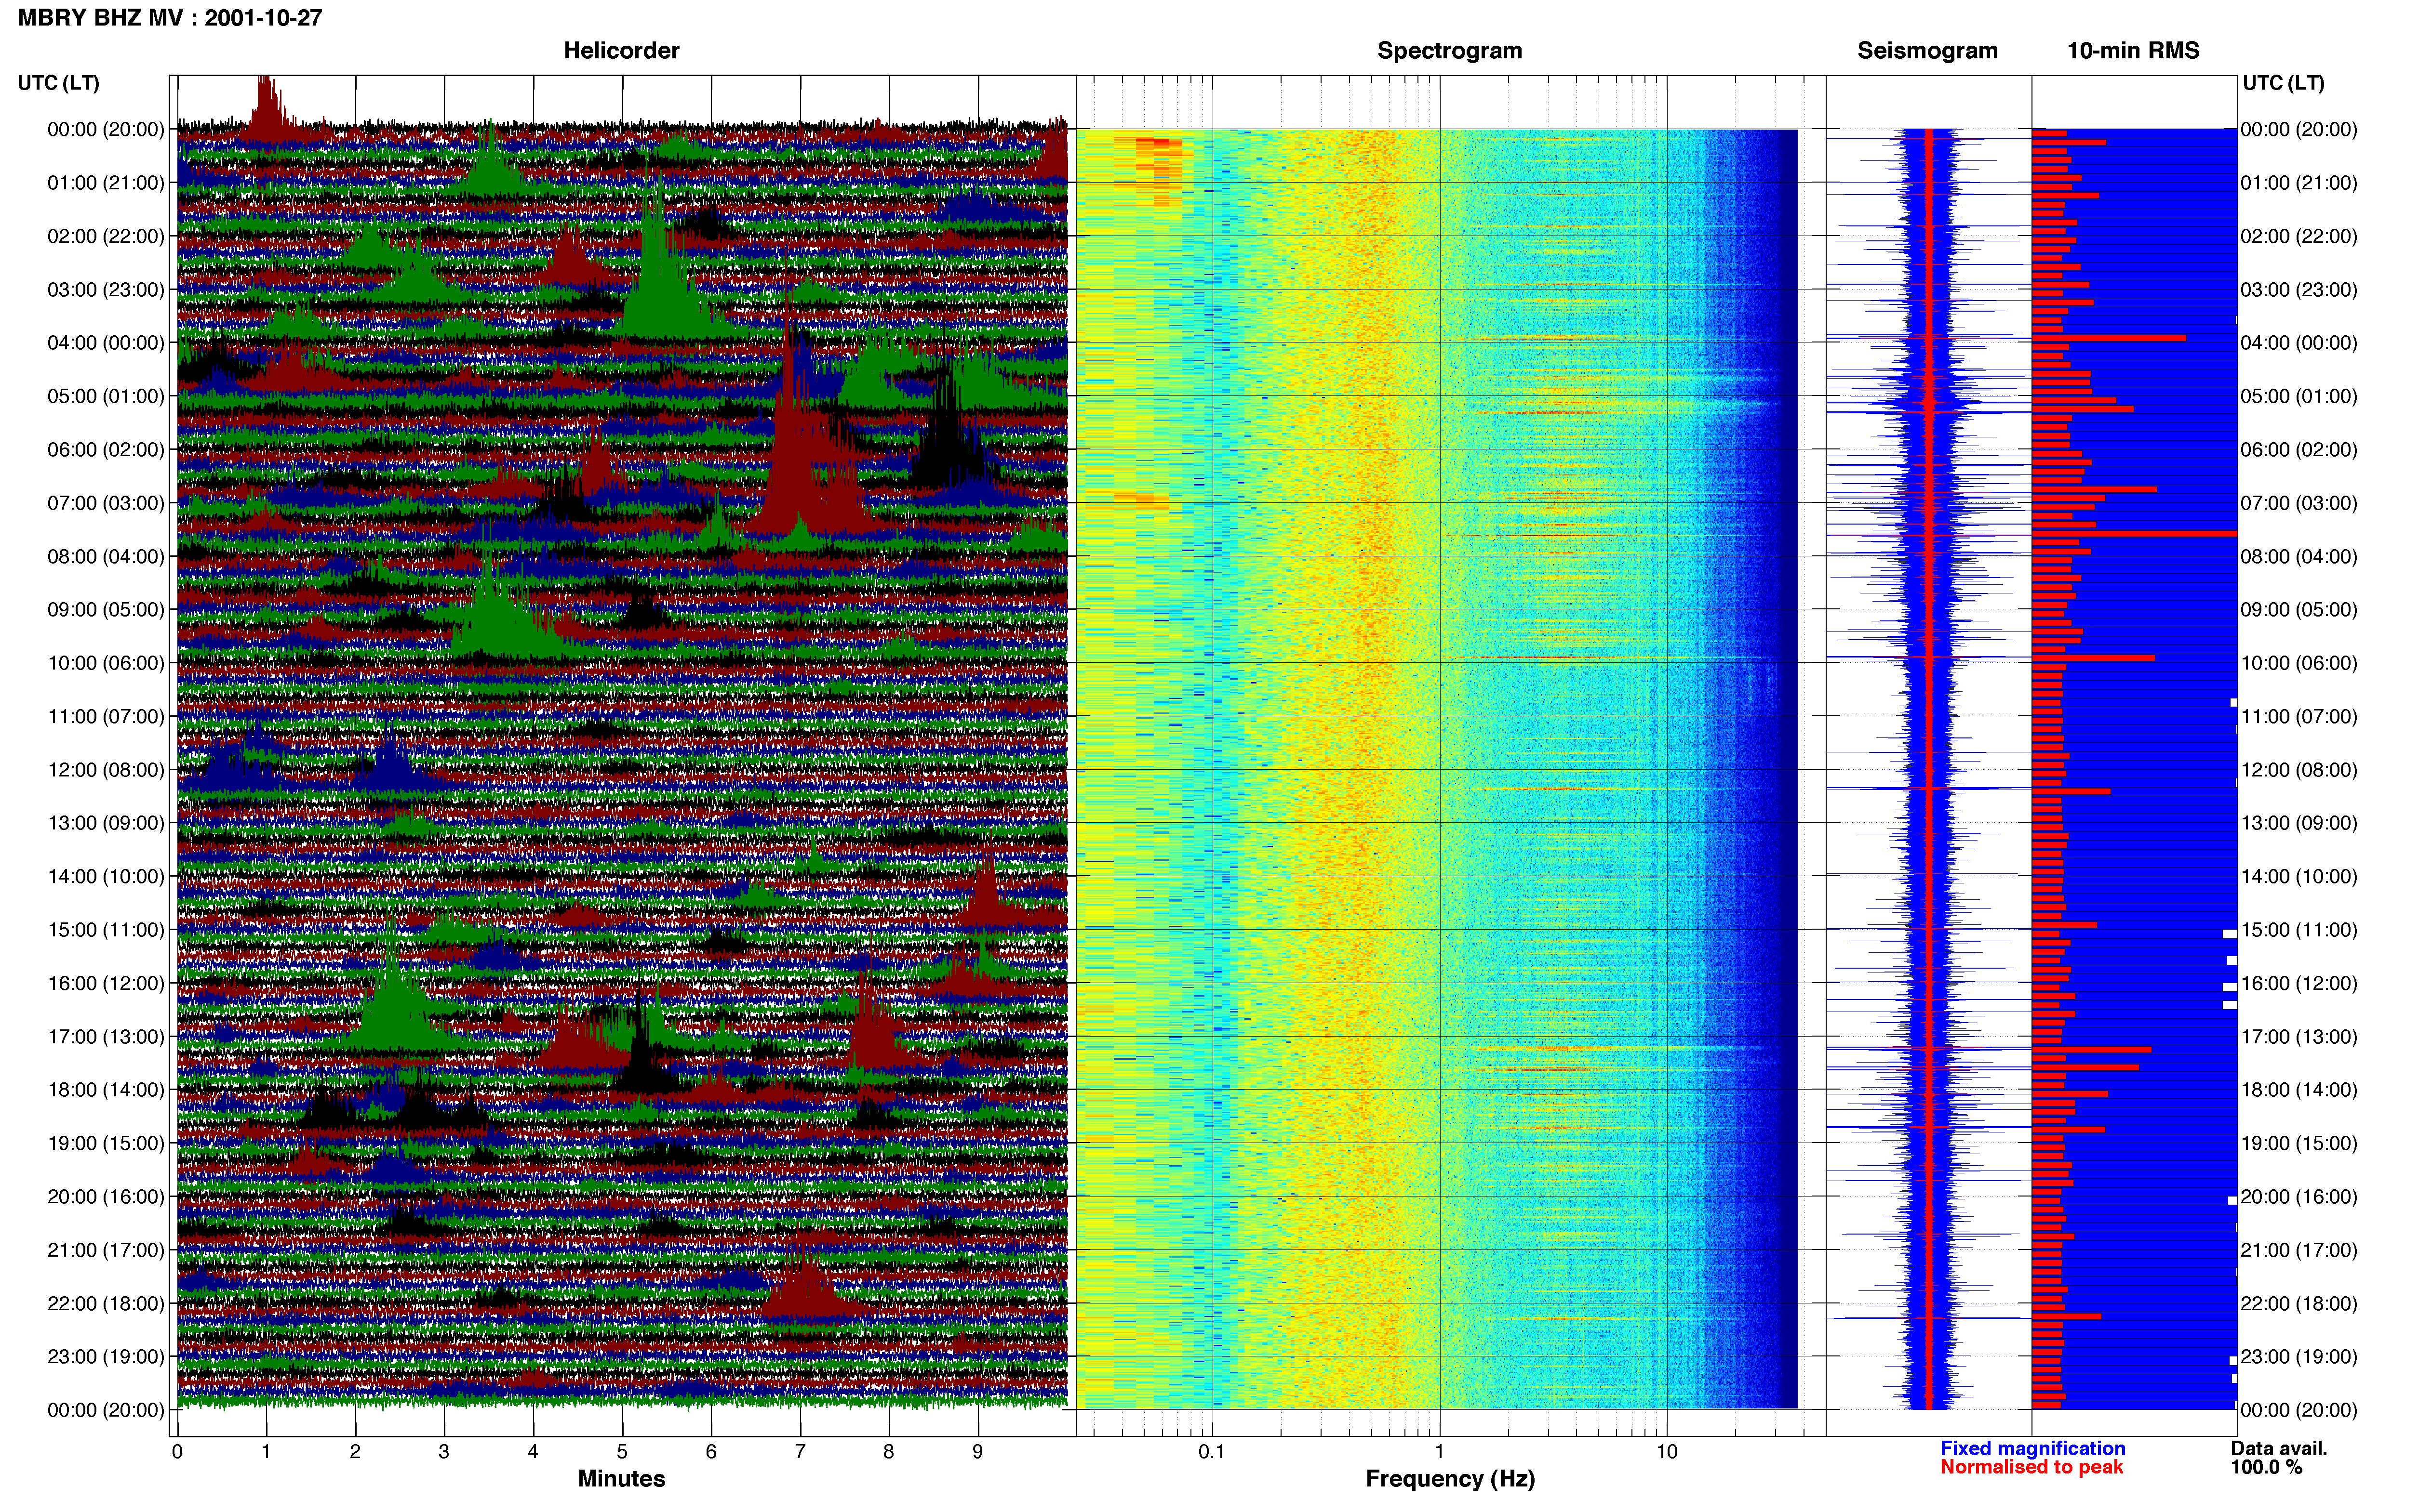This screenshot has height=1512, width=2419.
Task: Click the '10-min RMS' panel heading
Action: point(2133,51)
